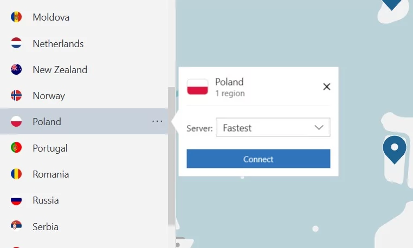Click the Romania flag icon
The image size is (413, 248).
coord(16,174)
